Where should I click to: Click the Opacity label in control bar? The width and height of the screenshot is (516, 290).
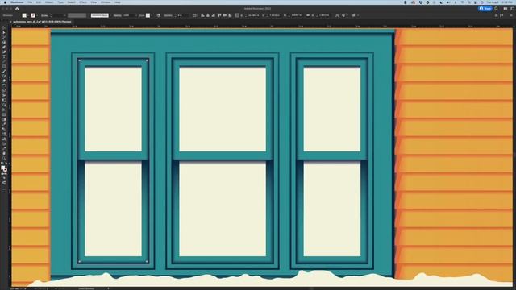(x=118, y=15)
